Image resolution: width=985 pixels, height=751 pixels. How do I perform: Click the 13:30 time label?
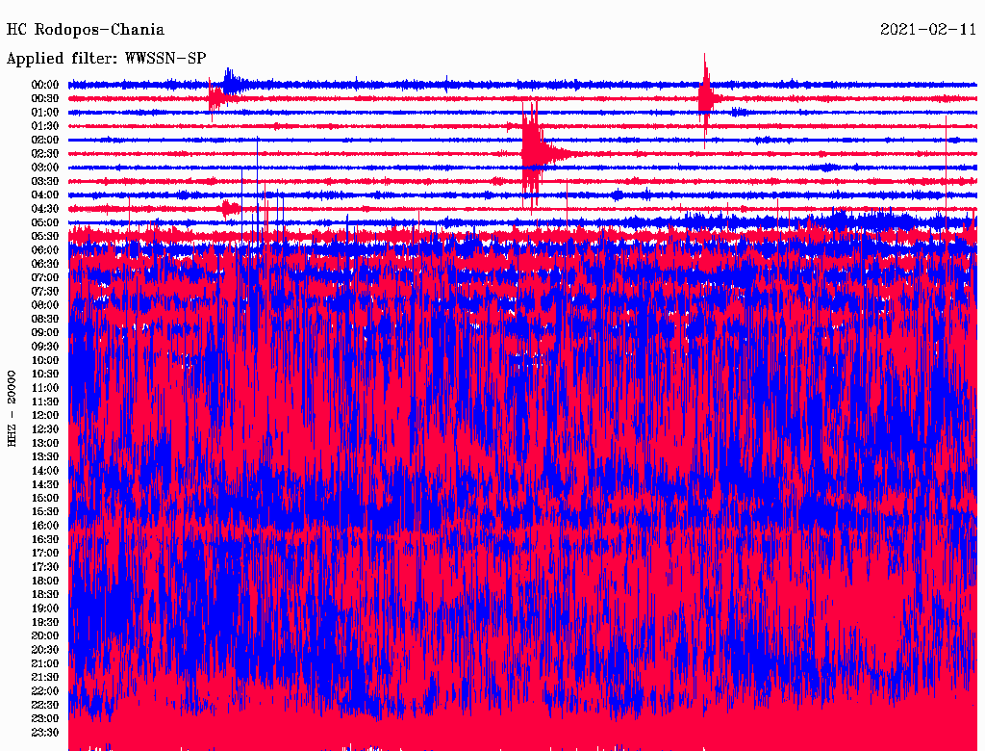tap(45, 457)
